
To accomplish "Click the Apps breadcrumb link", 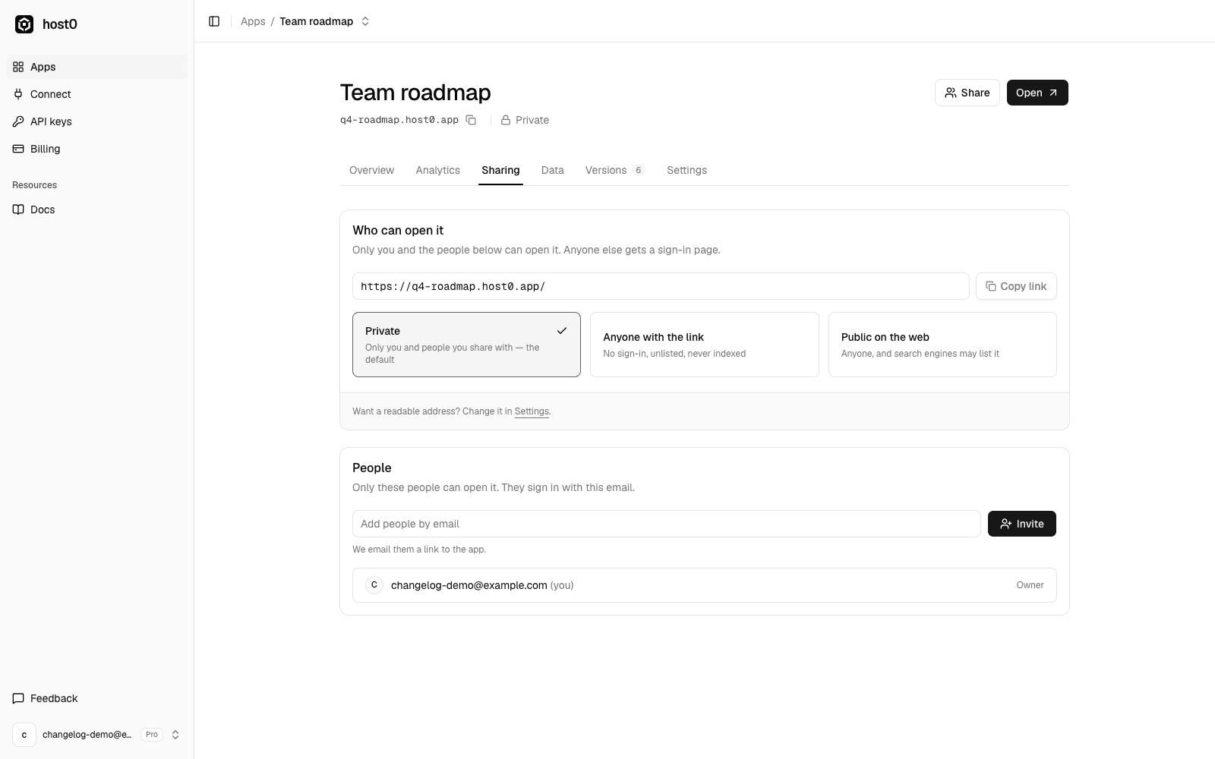I will pos(253,21).
